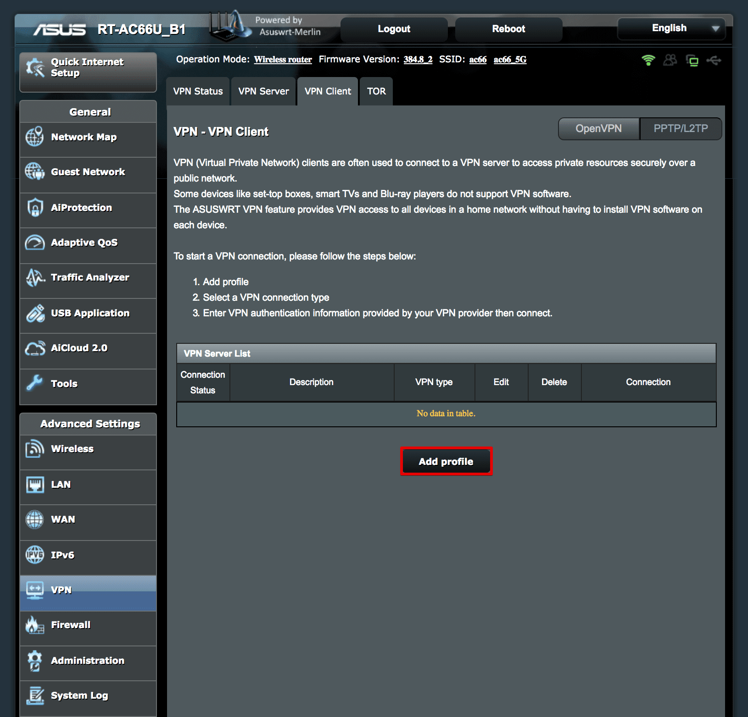The width and height of the screenshot is (748, 717).
Task: Open AiProtection settings
Action: pos(81,207)
